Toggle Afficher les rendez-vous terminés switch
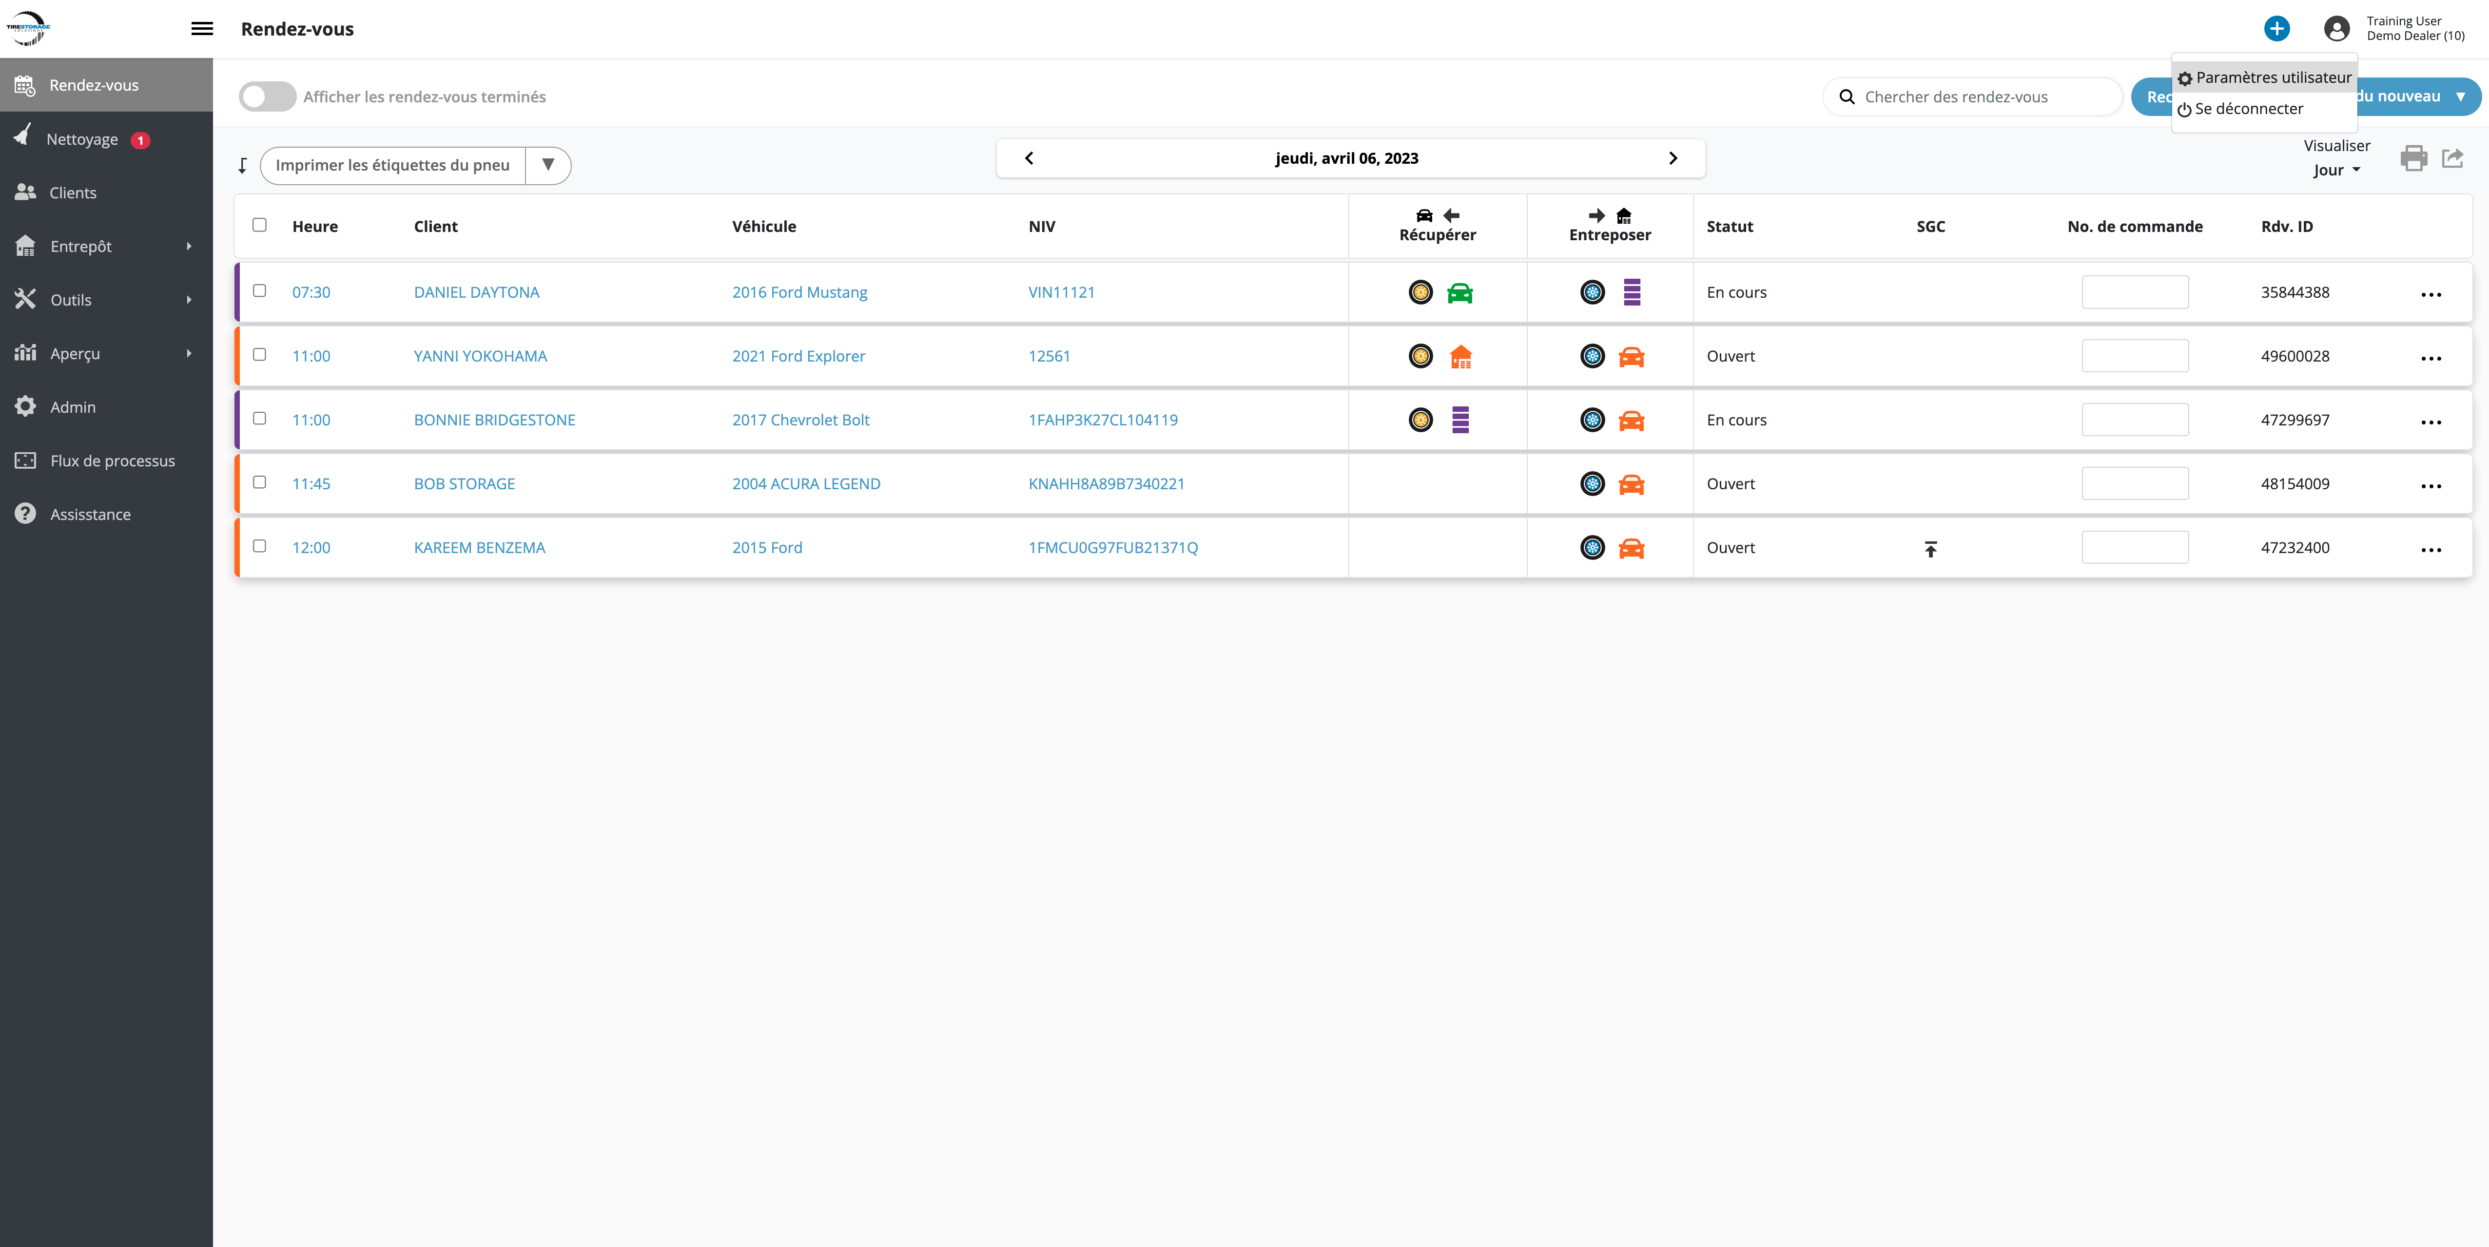 (267, 96)
